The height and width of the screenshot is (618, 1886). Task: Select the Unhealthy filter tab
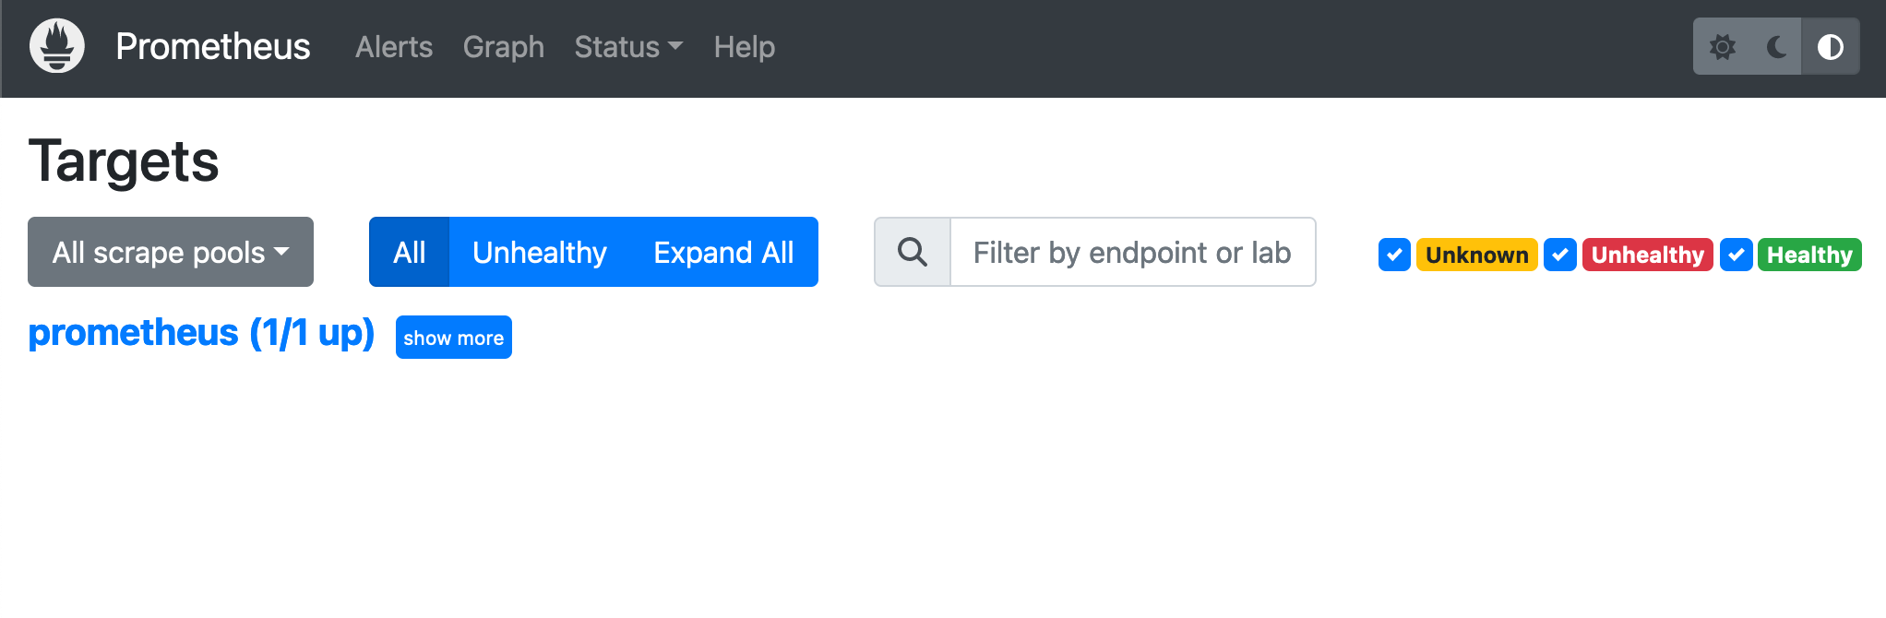539,251
